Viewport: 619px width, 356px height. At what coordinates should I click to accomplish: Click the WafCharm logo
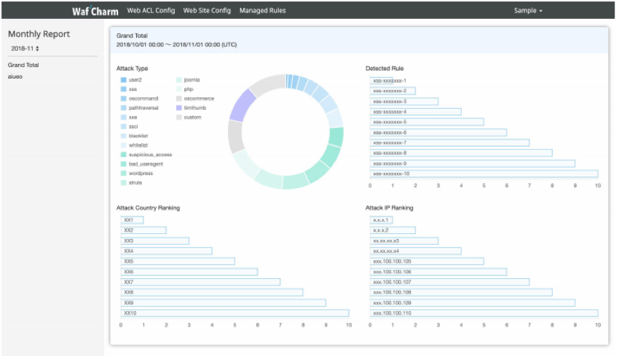click(x=95, y=11)
